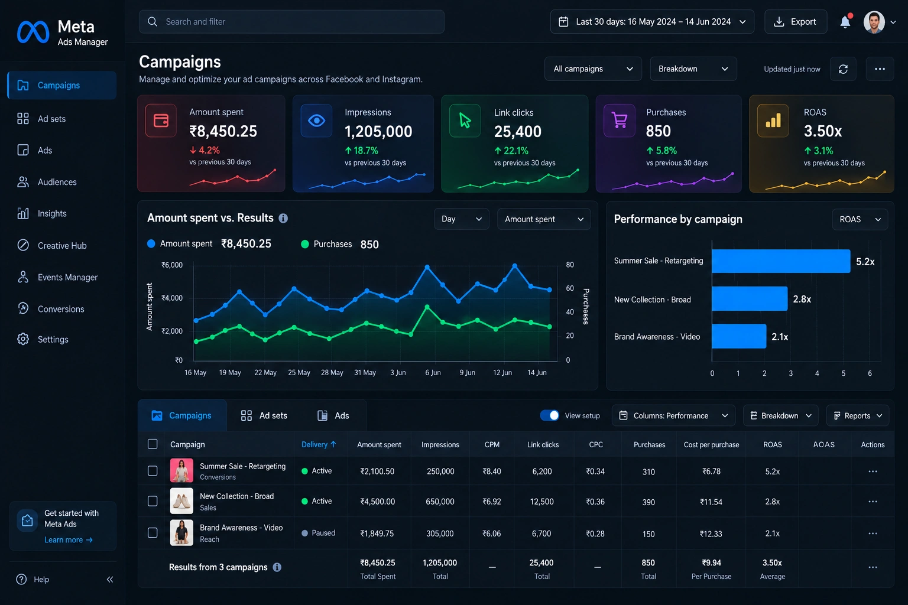Click the Link clicks cursor card icon
908x605 pixels.
(x=465, y=121)
